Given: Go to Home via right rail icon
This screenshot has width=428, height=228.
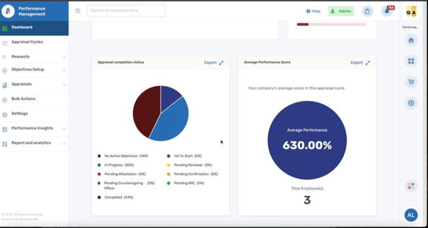Looking at the screenshot, I should (411, 40).
